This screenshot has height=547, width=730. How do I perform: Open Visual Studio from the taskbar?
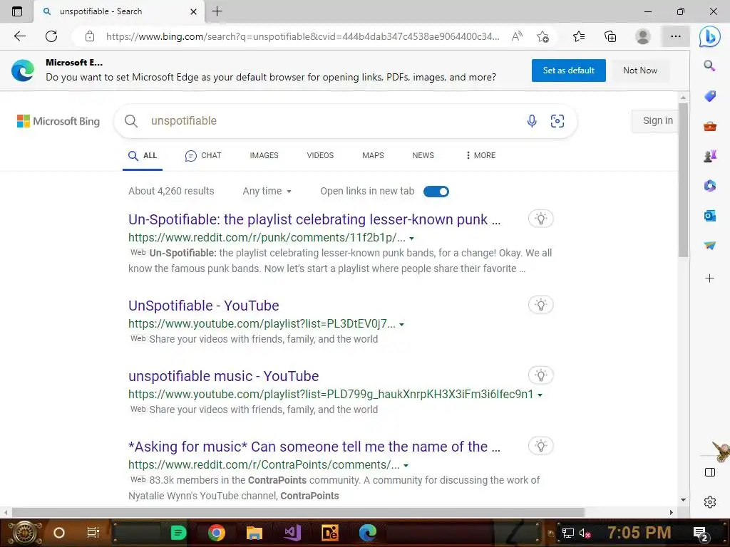pos(292,533)
